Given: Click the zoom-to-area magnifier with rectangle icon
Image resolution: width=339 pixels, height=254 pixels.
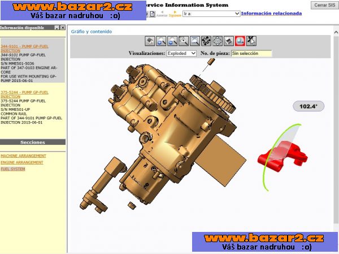Looking at the screenshot, I should point(194,41).
